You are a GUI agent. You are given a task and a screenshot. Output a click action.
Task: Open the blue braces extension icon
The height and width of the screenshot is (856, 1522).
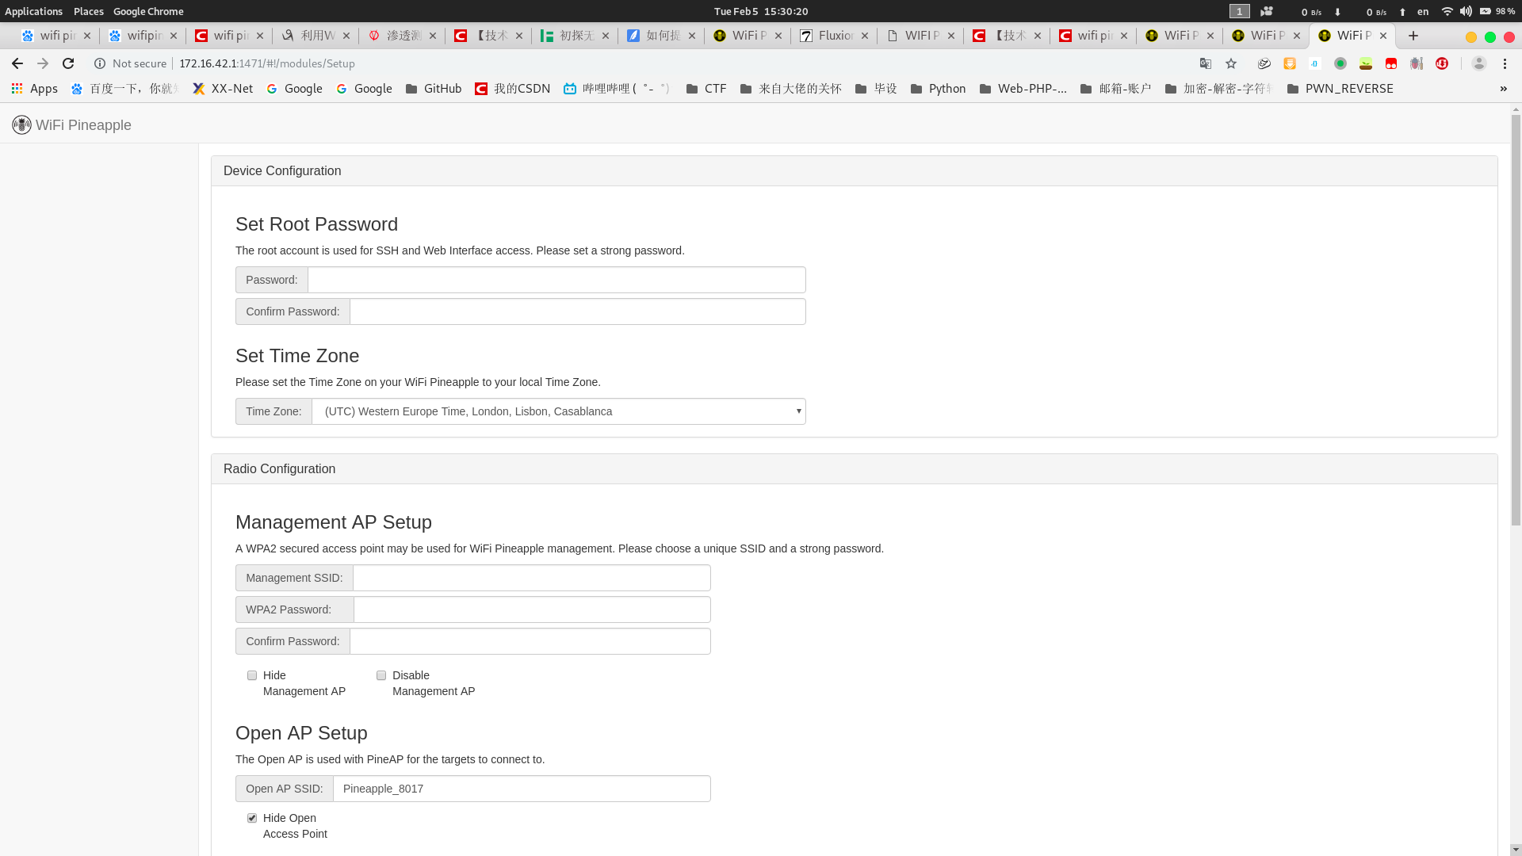point(1315,63)
